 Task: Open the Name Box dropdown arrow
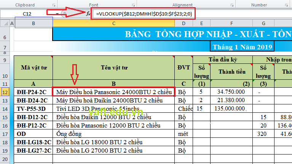coord(57,14)
